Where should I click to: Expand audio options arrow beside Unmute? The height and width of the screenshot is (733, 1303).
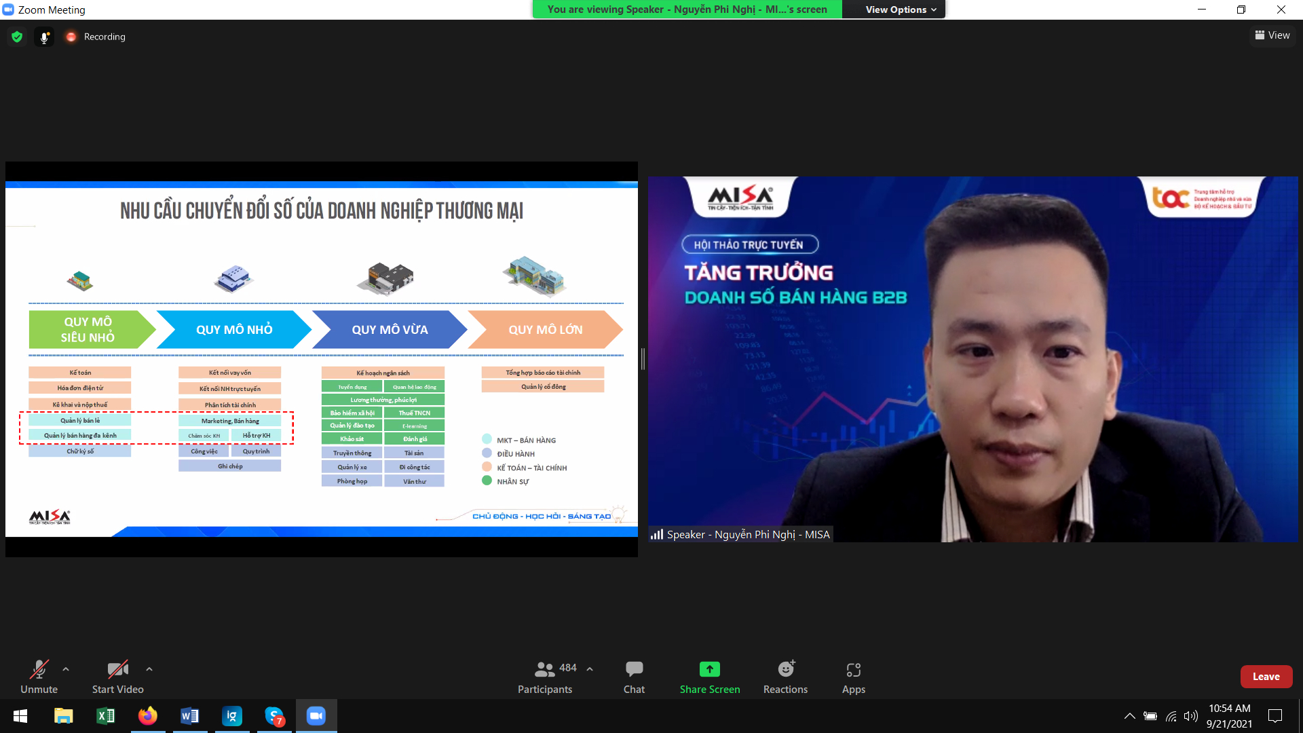(66, 669)
